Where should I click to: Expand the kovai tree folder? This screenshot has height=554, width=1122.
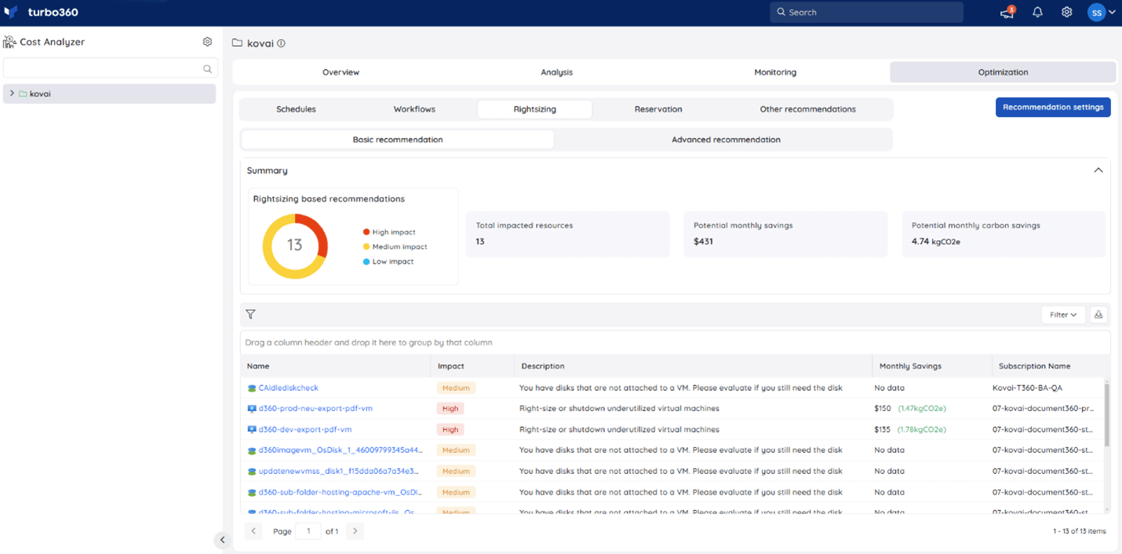pyautogui.click(x=12, y=93)
